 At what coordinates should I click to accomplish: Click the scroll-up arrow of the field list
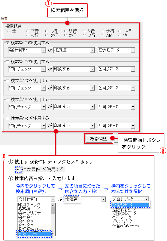(x=53, y=205)
